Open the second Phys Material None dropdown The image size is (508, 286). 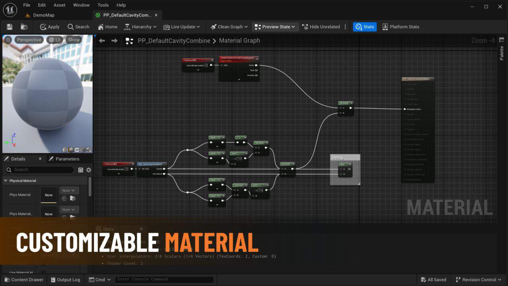click(x=69, y=210)
